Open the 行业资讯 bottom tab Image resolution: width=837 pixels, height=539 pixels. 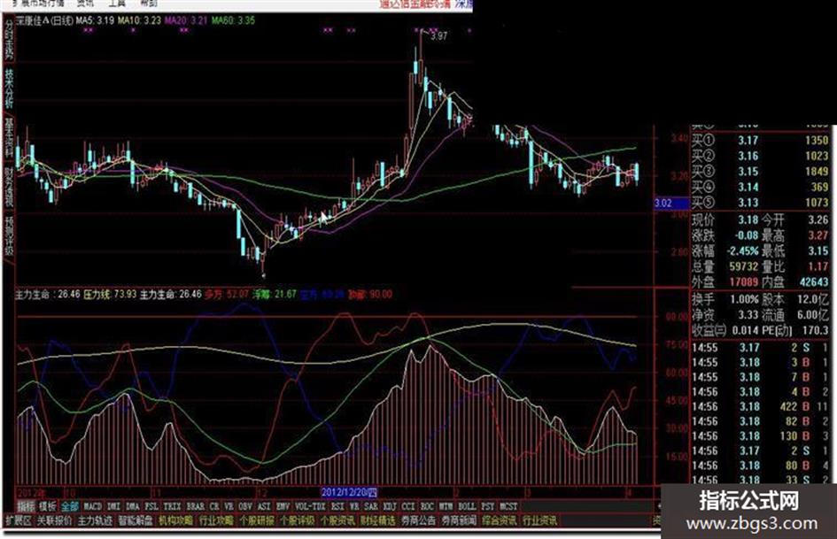click(x=539, y=520)
